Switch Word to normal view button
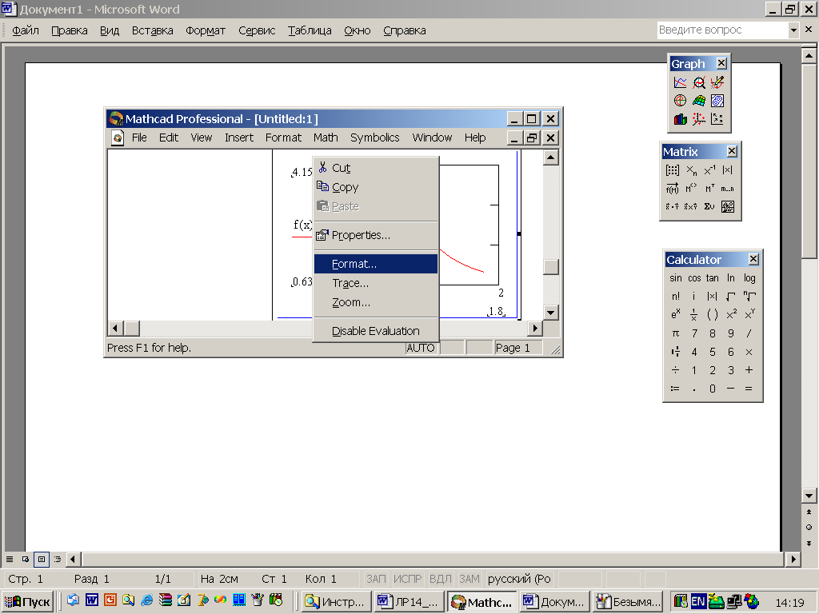 pyautogui.click(x=10, y=559)
